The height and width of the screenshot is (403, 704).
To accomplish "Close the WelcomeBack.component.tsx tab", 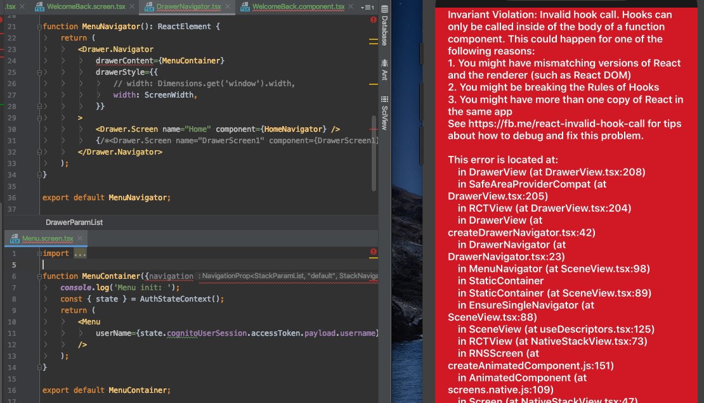I will tap(351, 6).
